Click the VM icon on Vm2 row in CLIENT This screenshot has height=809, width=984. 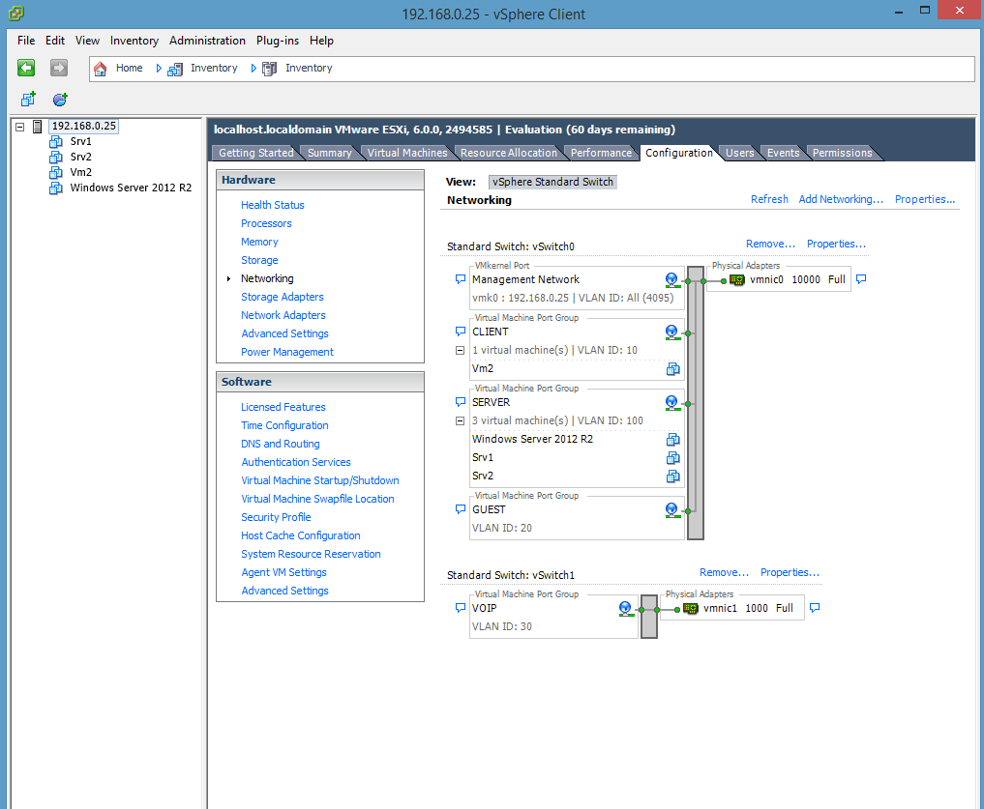672,369
